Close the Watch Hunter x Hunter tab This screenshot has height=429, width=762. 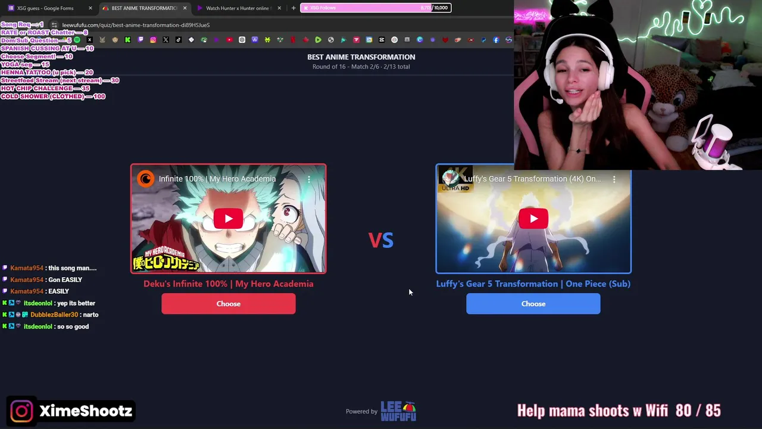pyautogui.click(x=279, y=8)
